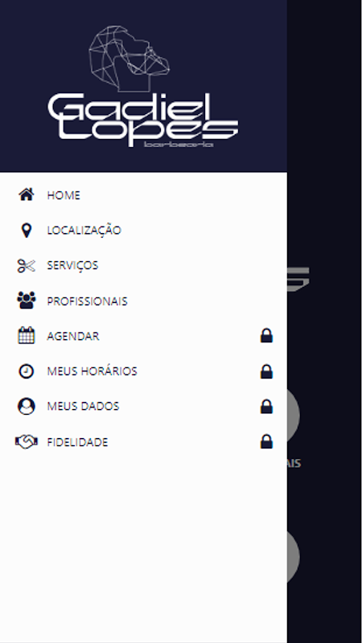362x643 pixels.
Task: Click the handshake icon for Fidelidade
Action: [x=27, y=441]
